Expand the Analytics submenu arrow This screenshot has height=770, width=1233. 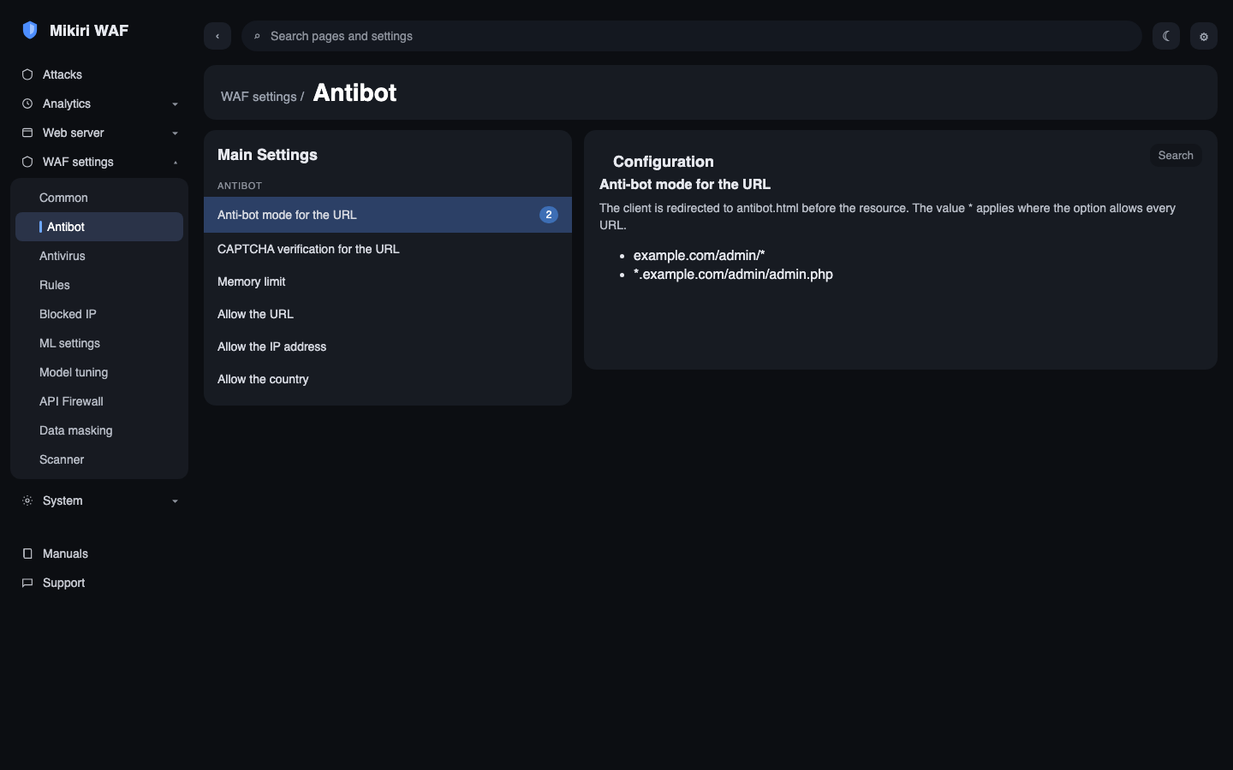[175, 104]
